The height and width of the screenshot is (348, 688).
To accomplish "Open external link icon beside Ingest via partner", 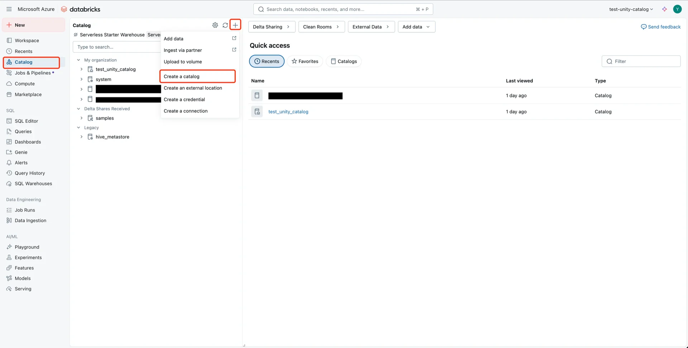I will pos(234,50).
